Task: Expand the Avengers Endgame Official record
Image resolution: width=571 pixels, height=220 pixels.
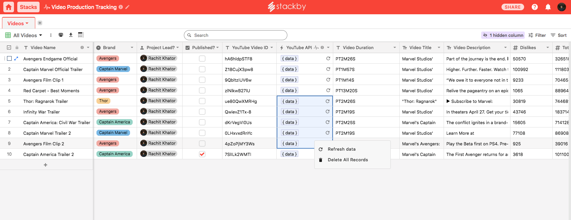Action: [16, 58]
